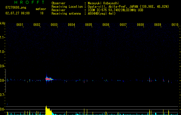Click the 1.1 kHz axis label
The width and height of the screenshot is (181, 115).
point(2,37)
